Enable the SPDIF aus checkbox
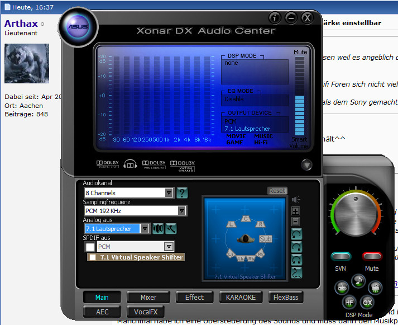 tap(90, 247)
